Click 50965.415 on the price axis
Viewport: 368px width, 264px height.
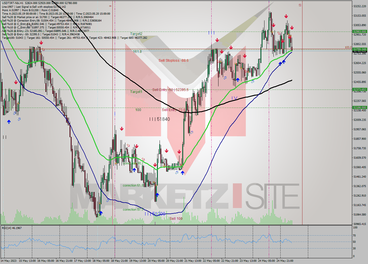coord(360,224)
